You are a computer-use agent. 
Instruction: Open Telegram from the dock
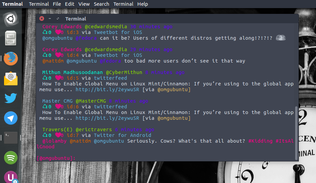click(11, 118)
